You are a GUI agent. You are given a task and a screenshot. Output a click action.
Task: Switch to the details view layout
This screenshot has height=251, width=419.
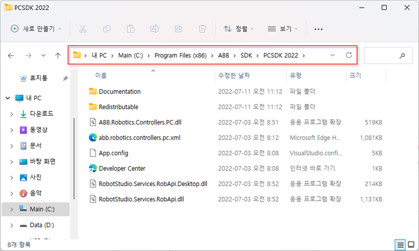[400, 245]
